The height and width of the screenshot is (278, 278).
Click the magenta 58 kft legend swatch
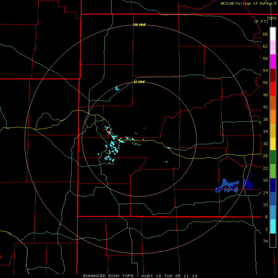(273, 61)
